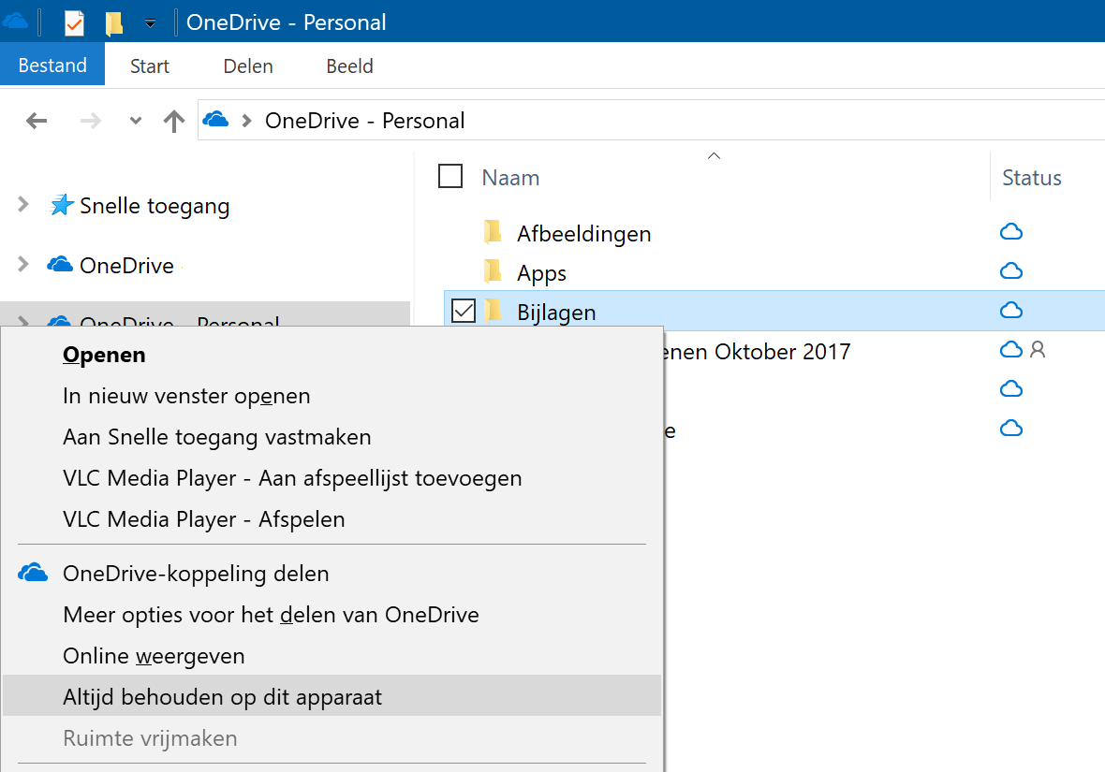
Task: Click the cloud status icon for Bijlagen
Action: [1011, 310]
